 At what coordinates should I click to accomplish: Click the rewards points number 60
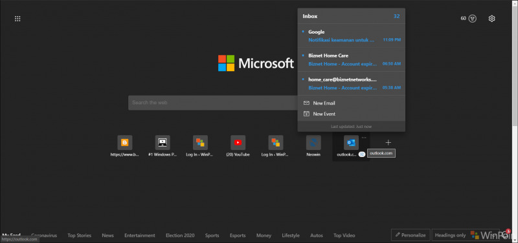click(463, 18)
